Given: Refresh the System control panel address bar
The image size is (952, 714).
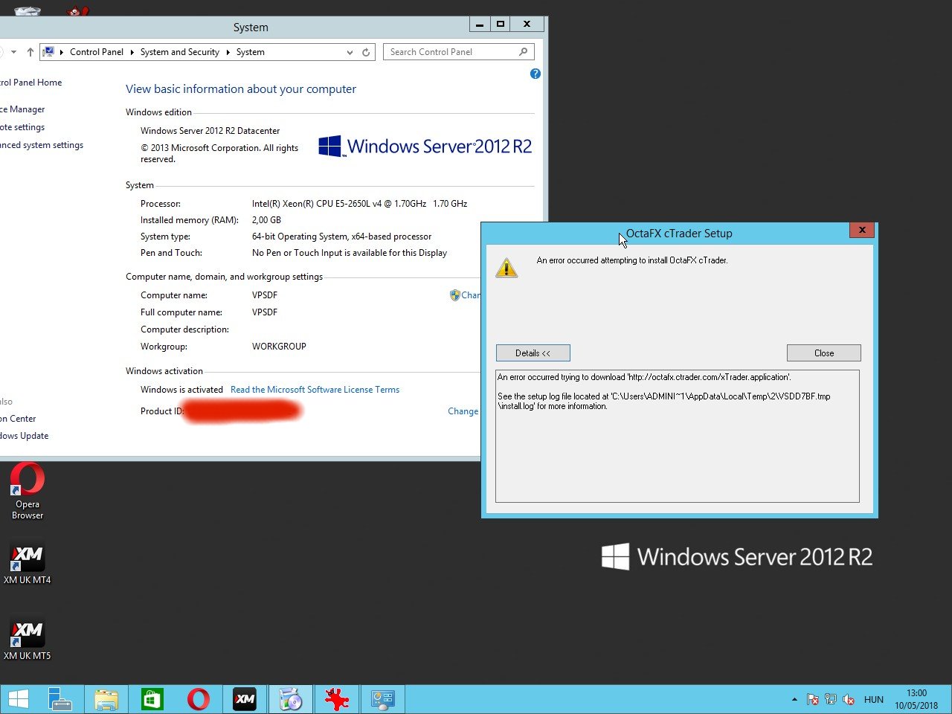Looking at the screenshot, I should pyautogui.click(x=366, y=52).
